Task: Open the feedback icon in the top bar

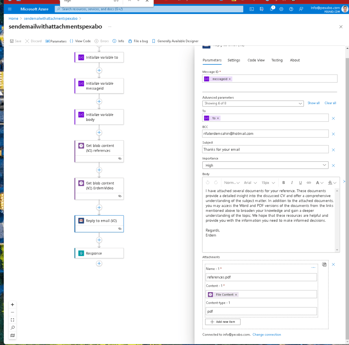Action: [301, 9]
